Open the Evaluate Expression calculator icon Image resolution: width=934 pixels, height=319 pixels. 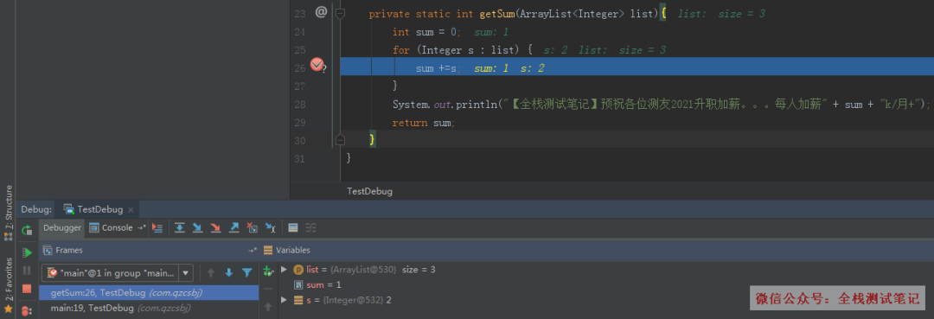pos(292,227)
